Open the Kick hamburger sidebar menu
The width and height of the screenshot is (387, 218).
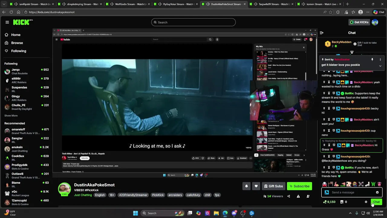pyautogui.click(x=7, y=22)
